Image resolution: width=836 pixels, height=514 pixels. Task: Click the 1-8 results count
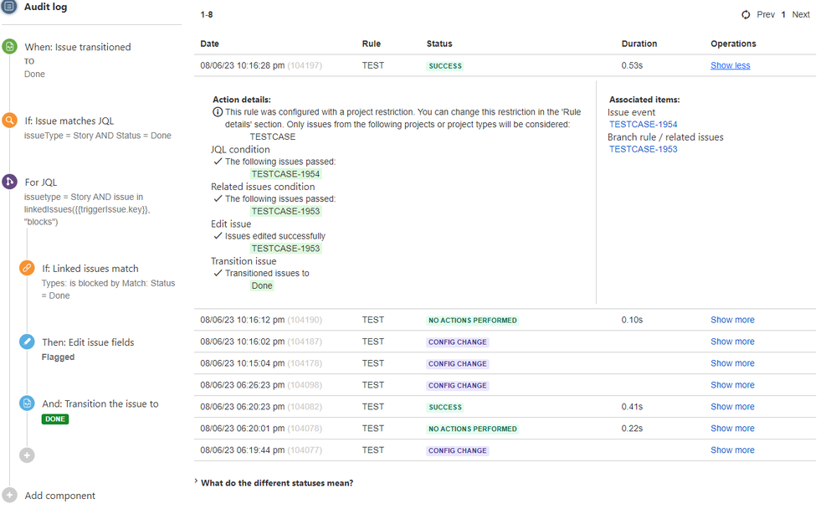coord(207,15)
